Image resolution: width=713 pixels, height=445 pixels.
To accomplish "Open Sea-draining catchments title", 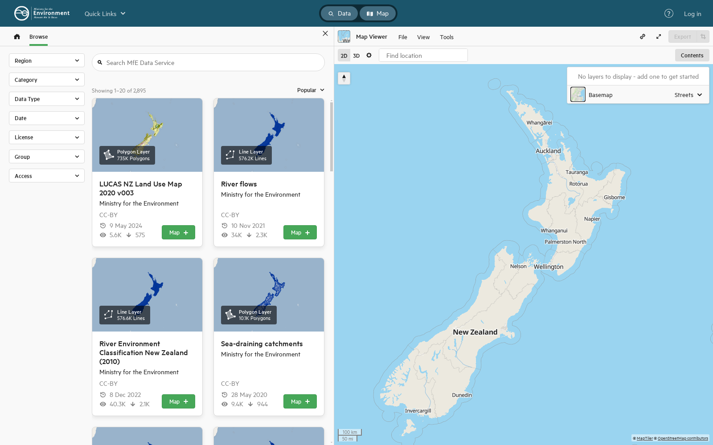I will pos(262,344).
